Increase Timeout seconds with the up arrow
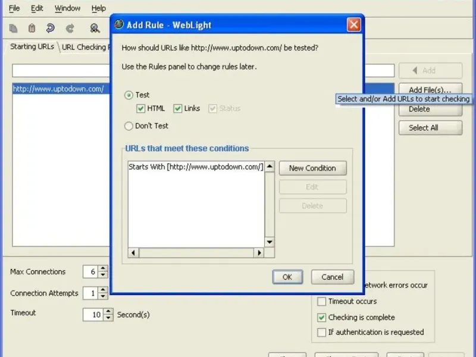 tap(108, 311)
